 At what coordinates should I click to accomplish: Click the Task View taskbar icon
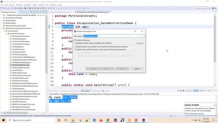point(66,120)
